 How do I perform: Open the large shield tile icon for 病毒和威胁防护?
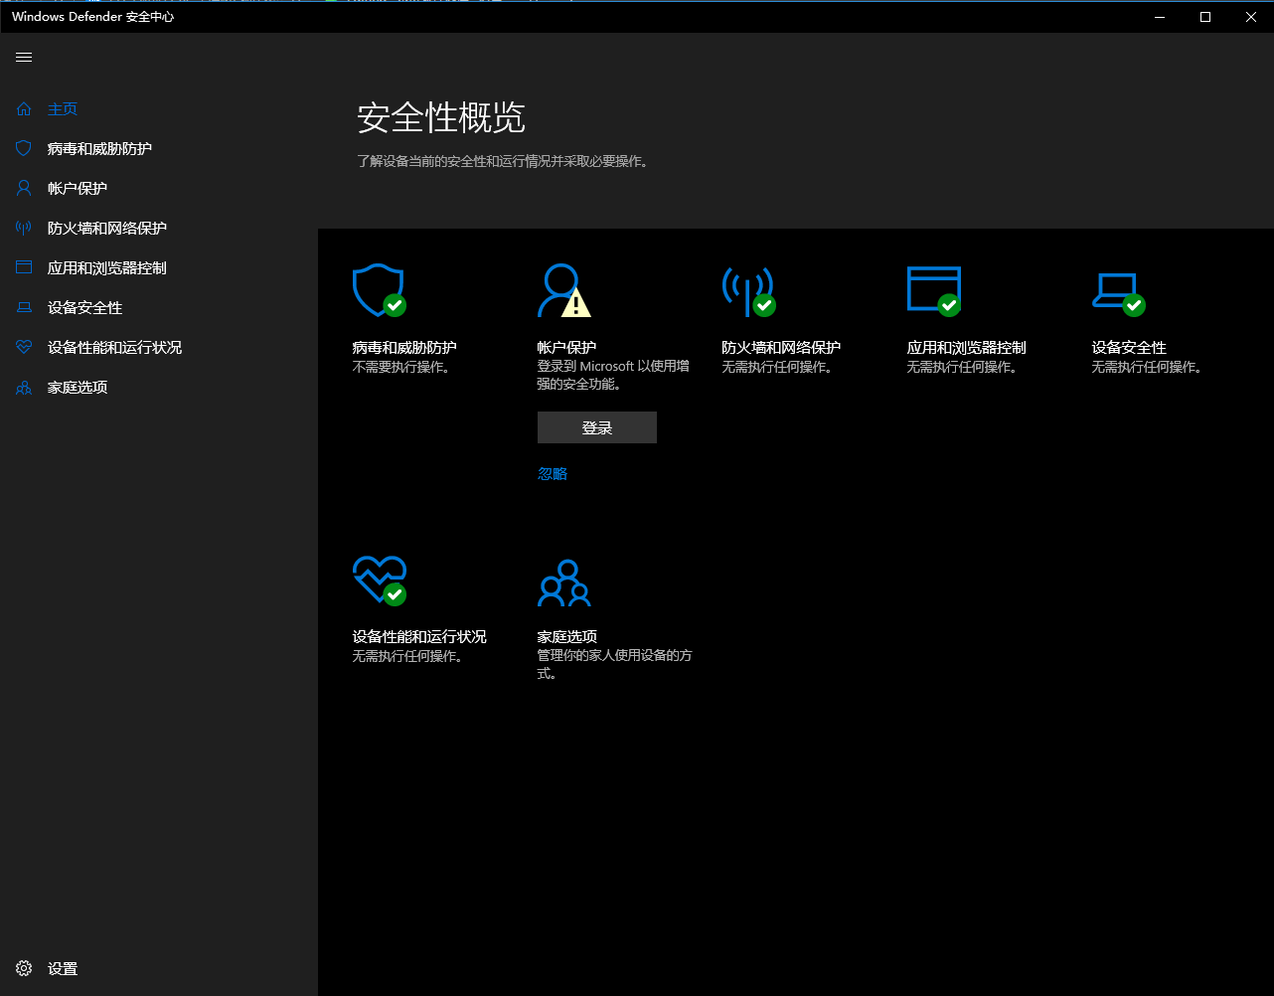380,290
